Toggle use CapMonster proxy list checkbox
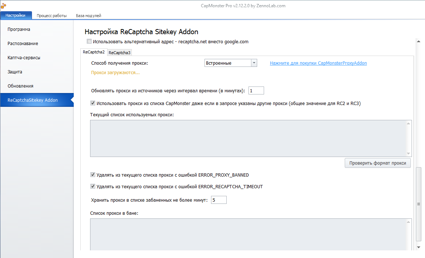This screenshot has height=258, width=425. tap(93, 103)
